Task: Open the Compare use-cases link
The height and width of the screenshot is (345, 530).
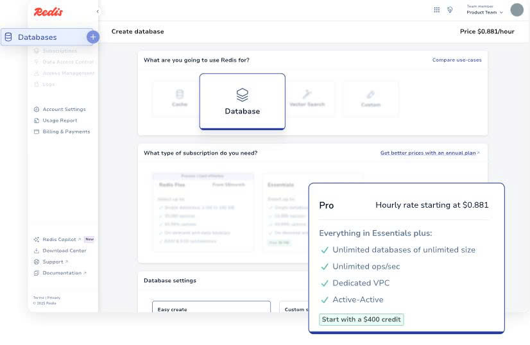Action: click(456, 60)
